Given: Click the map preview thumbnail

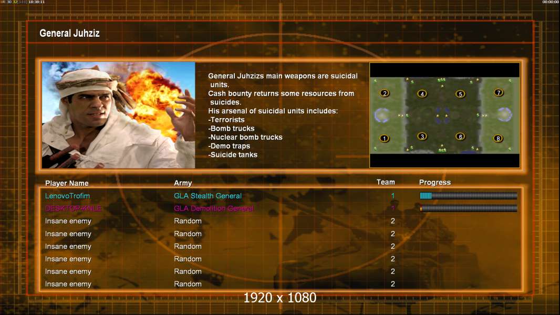Looking at the screenshot, I should point(444,115).
